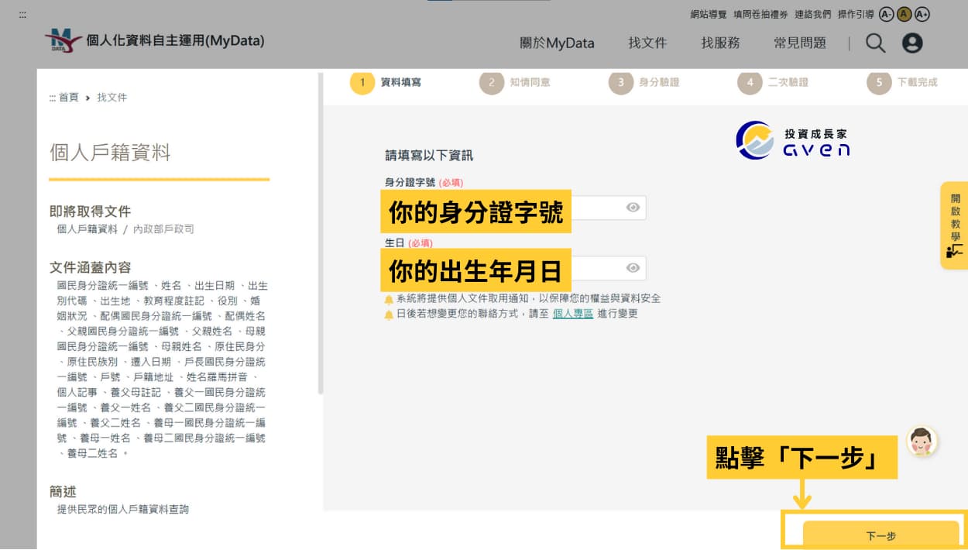The height and width of the screenshot is (550, 968).
Task: Click inside the 身分證字號 input field
Action: point(604,207)
